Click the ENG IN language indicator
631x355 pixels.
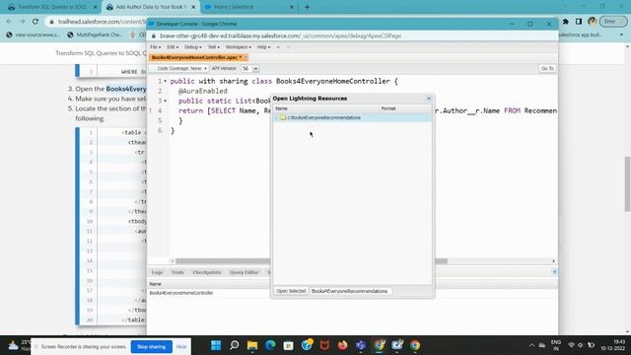(x=556, y=345)
